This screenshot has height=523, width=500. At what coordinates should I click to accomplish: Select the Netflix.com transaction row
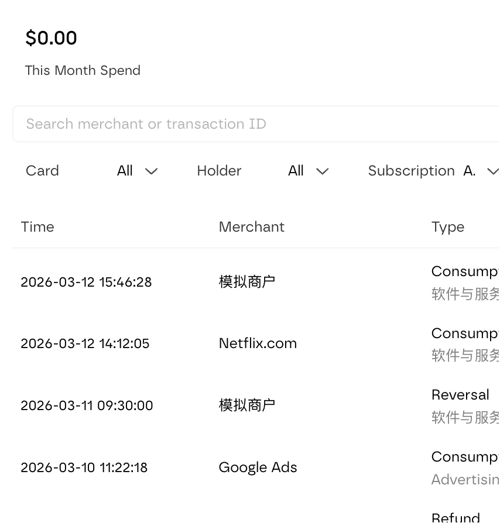tap(258, 343)
